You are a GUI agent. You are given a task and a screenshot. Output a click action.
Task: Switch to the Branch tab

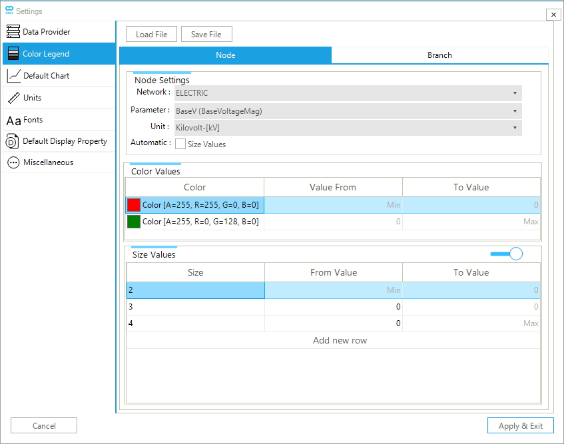coord(439,55)
